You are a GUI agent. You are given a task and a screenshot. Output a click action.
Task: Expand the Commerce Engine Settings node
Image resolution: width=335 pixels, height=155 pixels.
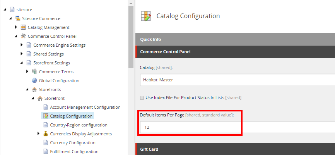pyautogui.click(x=22, y=45)
